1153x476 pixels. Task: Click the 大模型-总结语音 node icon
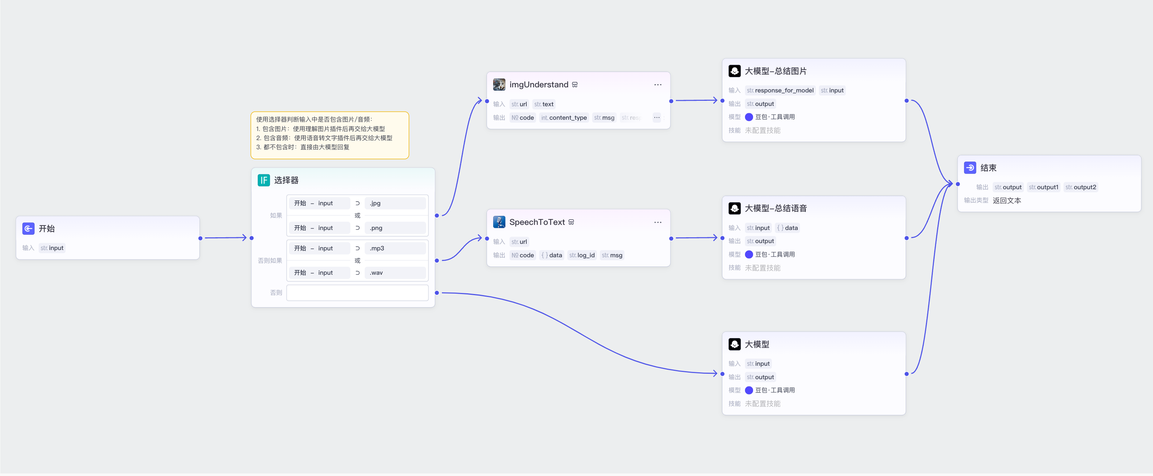pos(734,209)
